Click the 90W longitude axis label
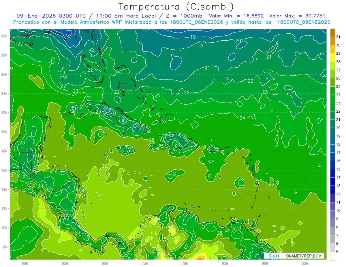 [25, 263]
